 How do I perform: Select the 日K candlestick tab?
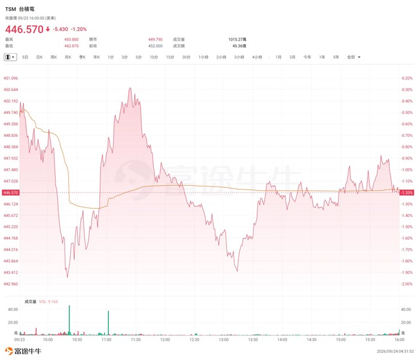pyautogui.click(x=40, y=57)
